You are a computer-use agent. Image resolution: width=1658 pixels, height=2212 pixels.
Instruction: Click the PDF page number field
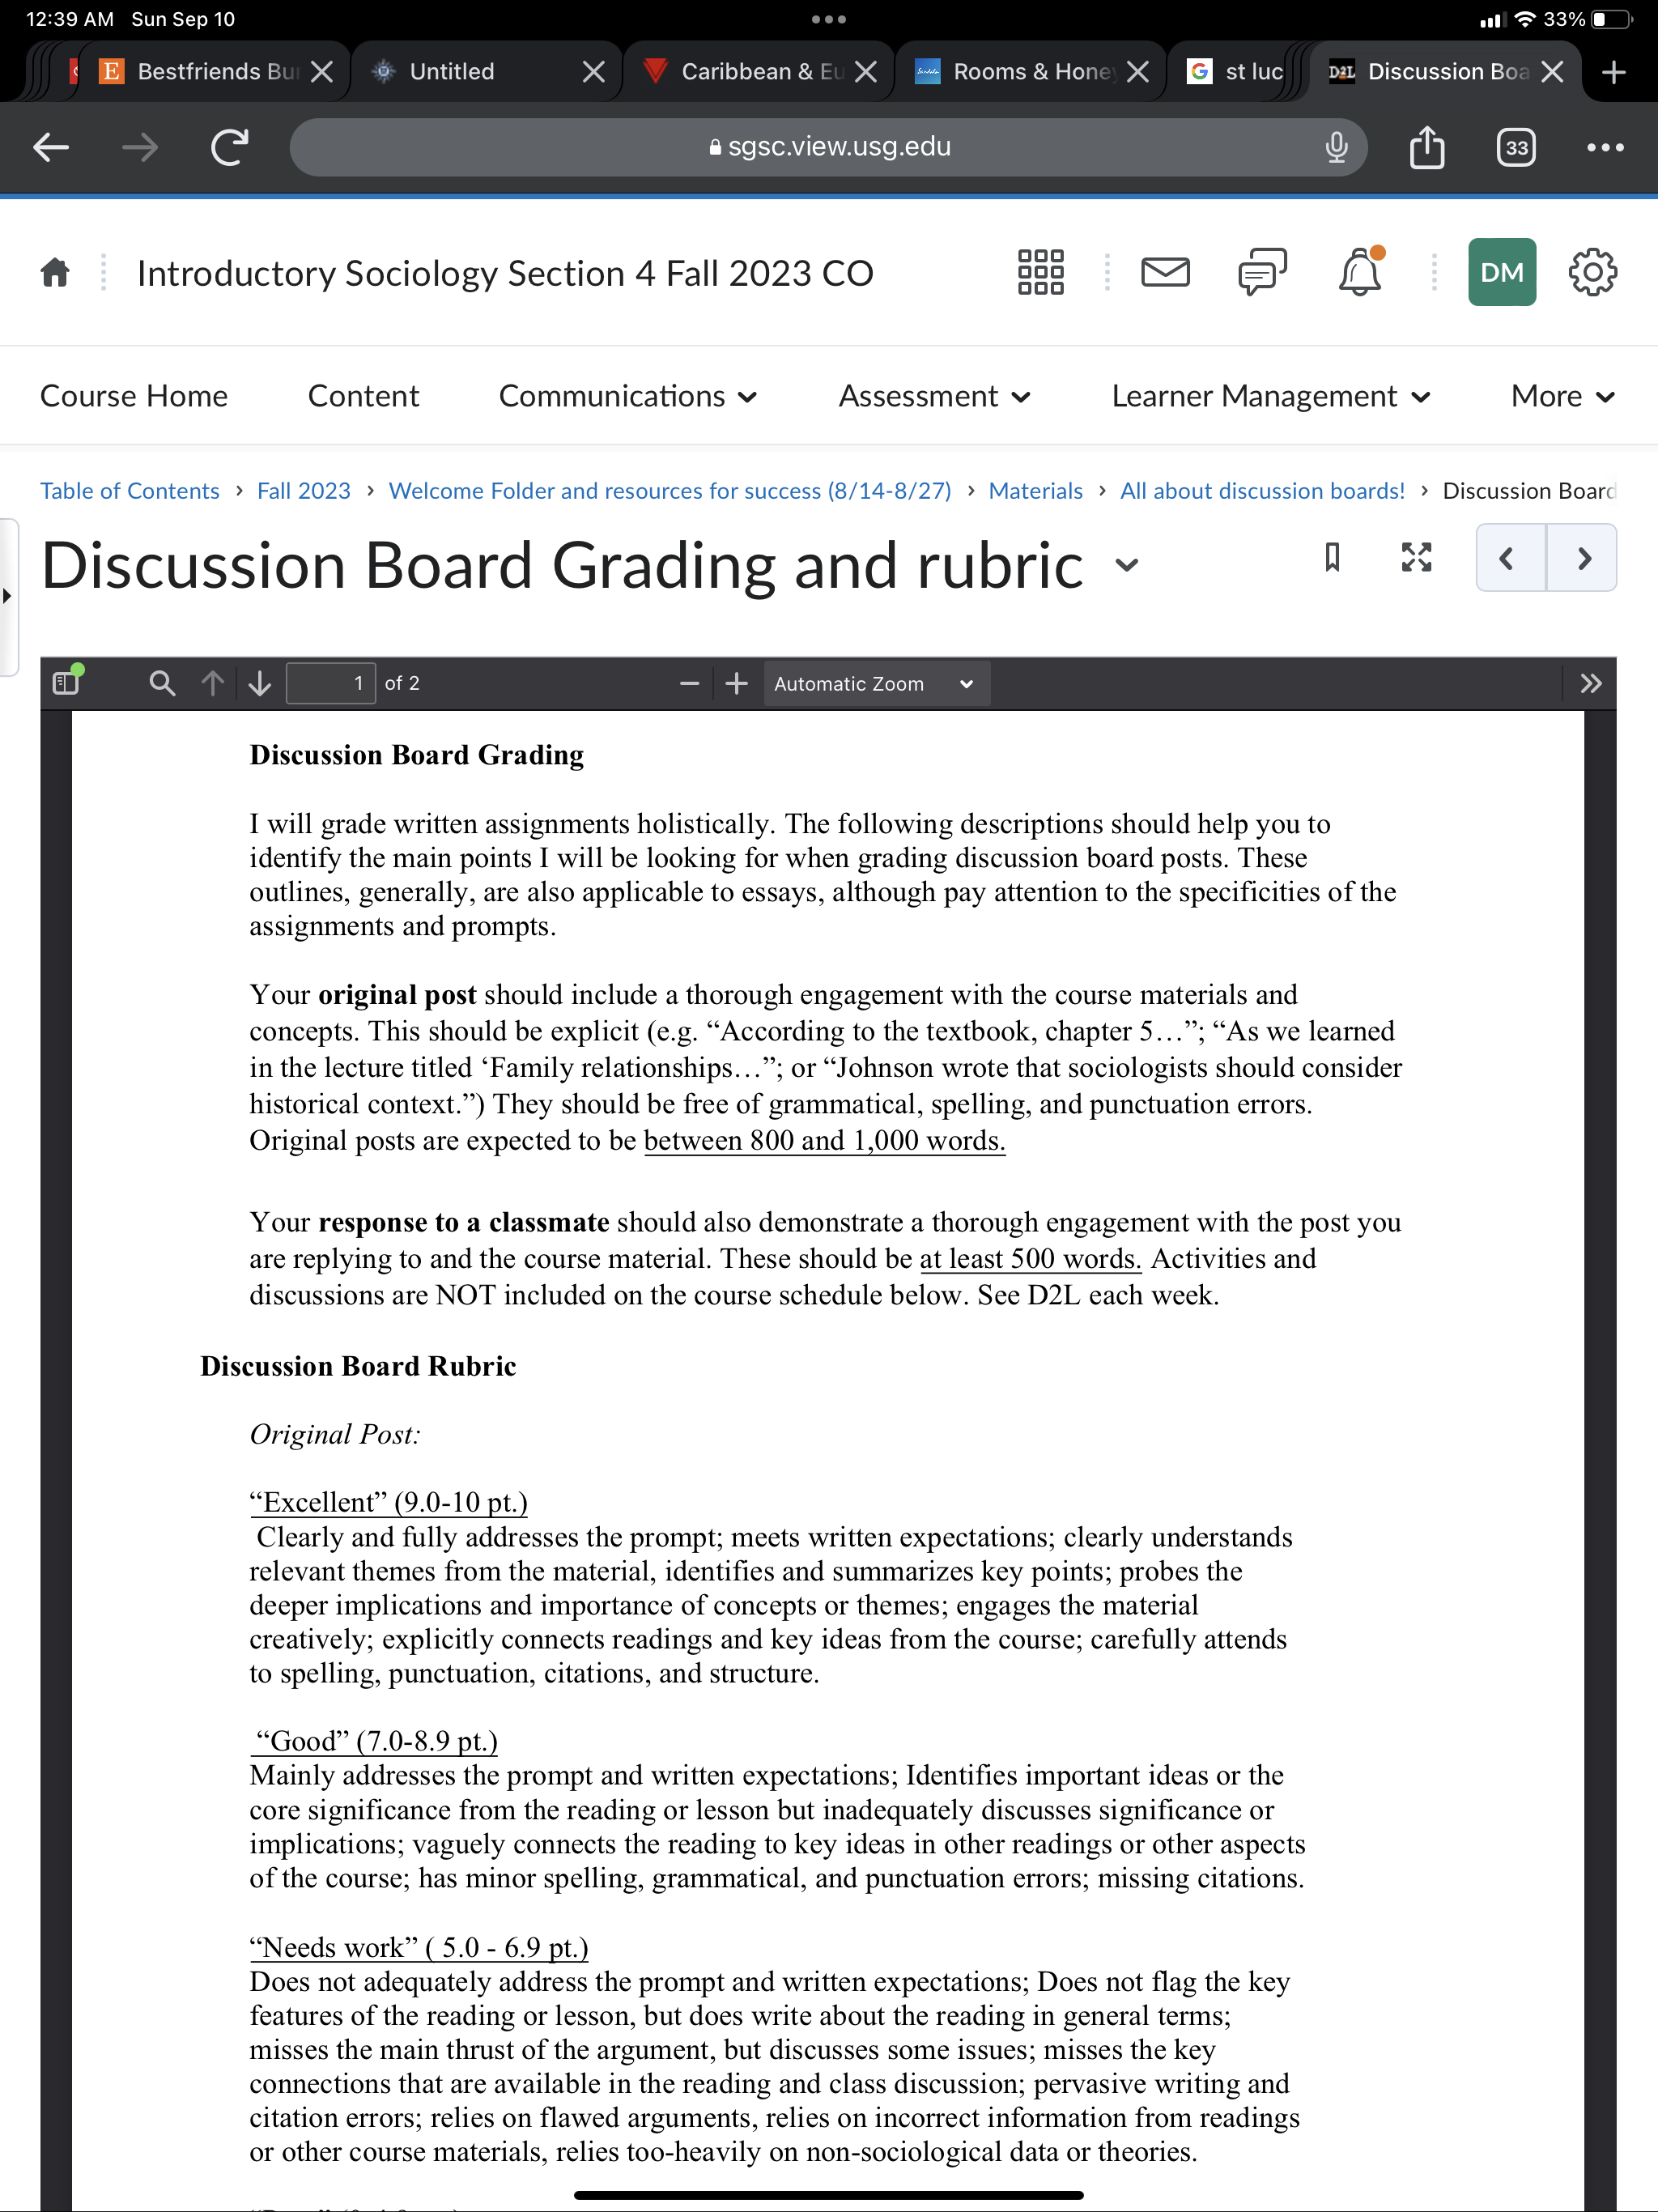tap(331, 683)
